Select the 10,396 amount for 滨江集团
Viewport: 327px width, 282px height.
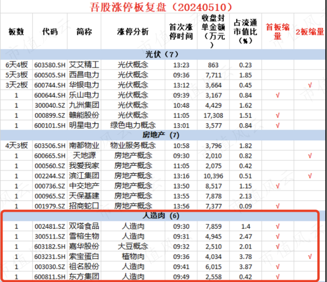213,176
